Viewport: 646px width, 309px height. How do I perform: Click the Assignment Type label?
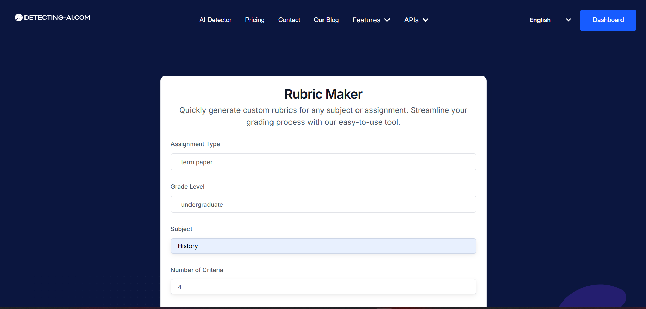(x=195, y=144)
